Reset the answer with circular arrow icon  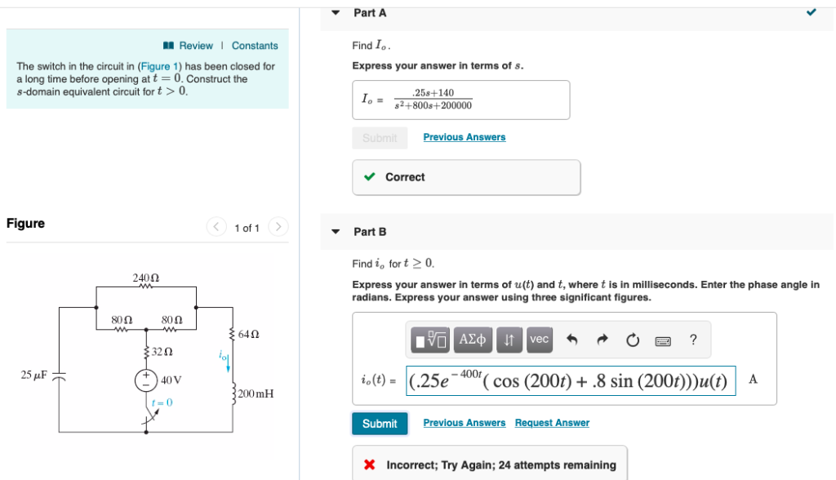(632, 340)
